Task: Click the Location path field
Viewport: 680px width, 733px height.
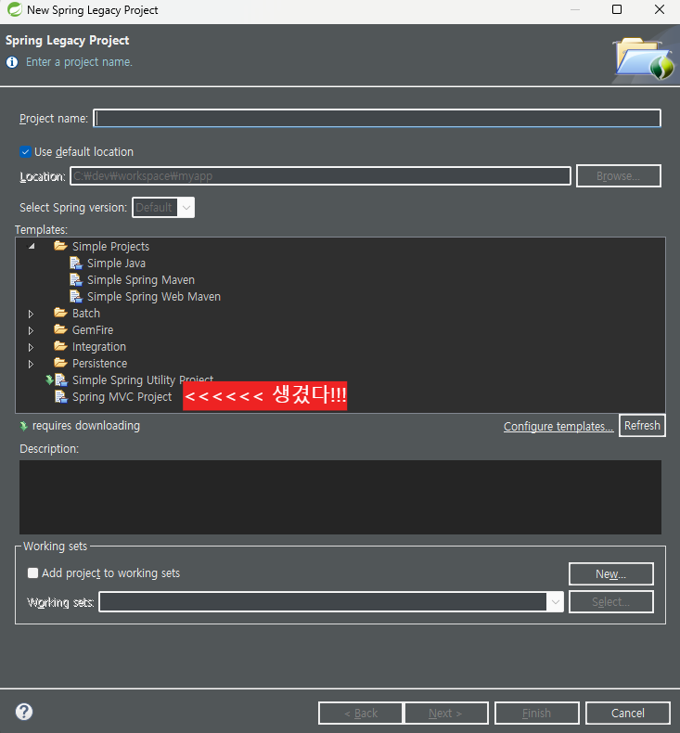Action: (320, 175)
